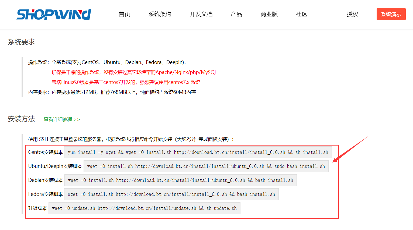Viewport: 413px width, 230px height.
Task: Open the 首页 menu item
Action: point(125,14)
